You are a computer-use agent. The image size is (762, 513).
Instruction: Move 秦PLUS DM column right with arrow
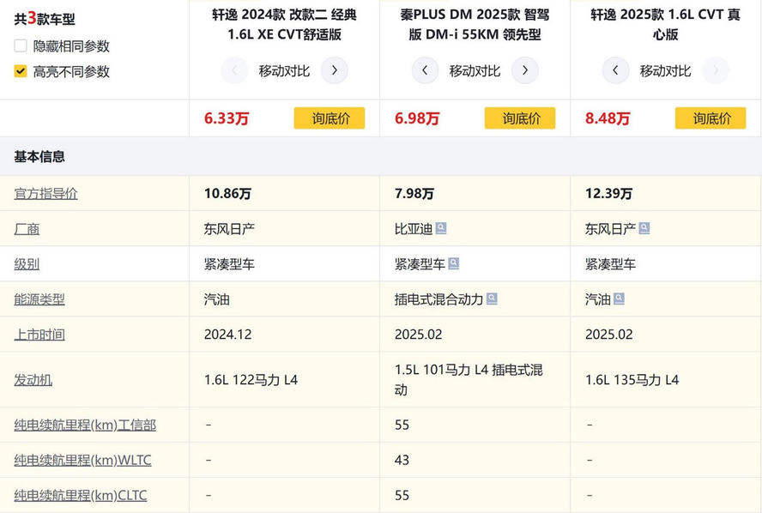(x=524, y=70)
